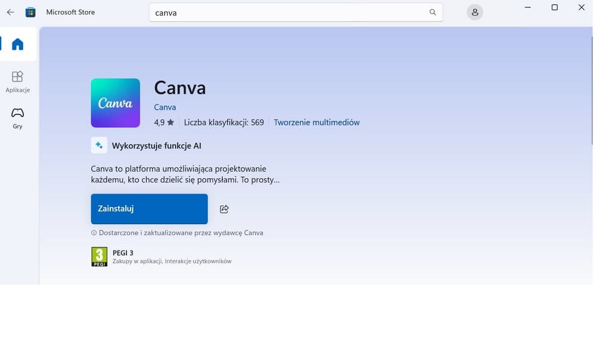Image resolution: width=599 pixels, height=337 pixels.
Task: Open the Canva publisher link
Action: pyautogui.click(x=165, y=107)
